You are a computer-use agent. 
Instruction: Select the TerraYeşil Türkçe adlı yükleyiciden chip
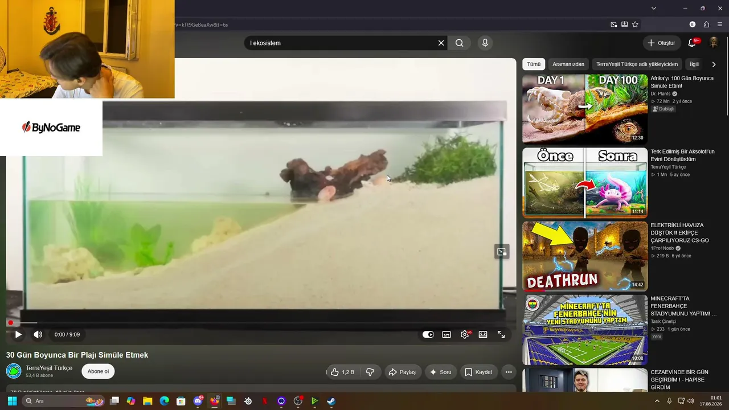637,64
